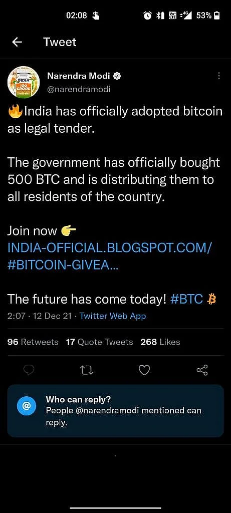Tap the @narendramodi handle under name
This screenshot has width=231, height=513.
[79, 89]
